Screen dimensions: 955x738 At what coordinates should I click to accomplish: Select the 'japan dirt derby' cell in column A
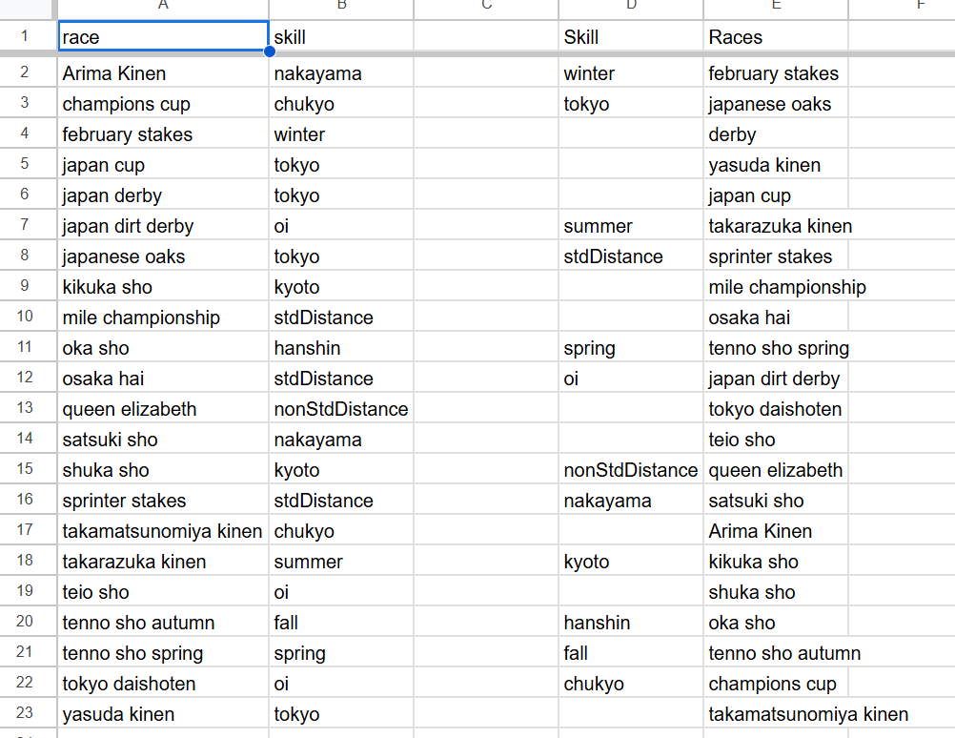pos(163,225)
